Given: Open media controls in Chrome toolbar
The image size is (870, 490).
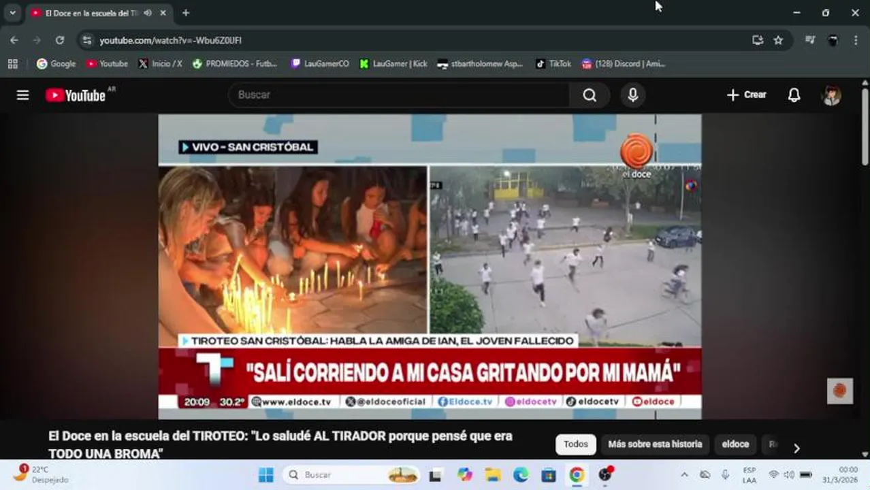Looking at the screenshot, I should tap(810, 40).
